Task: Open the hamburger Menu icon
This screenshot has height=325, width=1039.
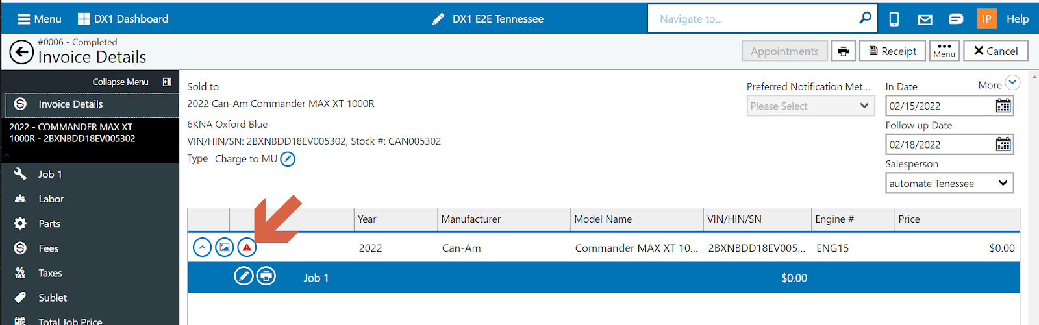Action: pos(24,19)
